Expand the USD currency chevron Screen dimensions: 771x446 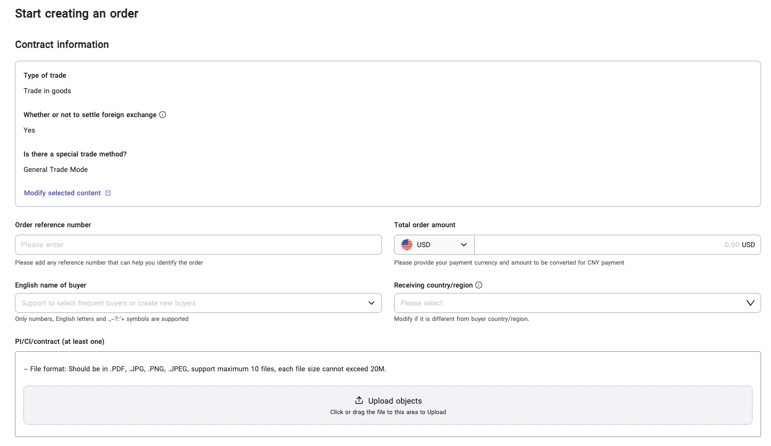464,245
